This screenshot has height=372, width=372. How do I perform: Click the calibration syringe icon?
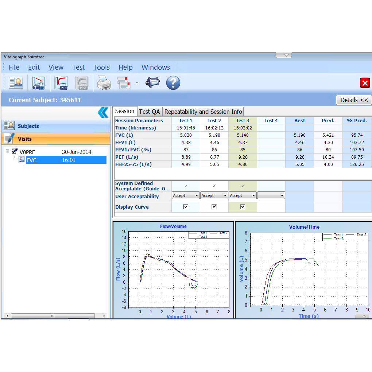click(152, 83)
